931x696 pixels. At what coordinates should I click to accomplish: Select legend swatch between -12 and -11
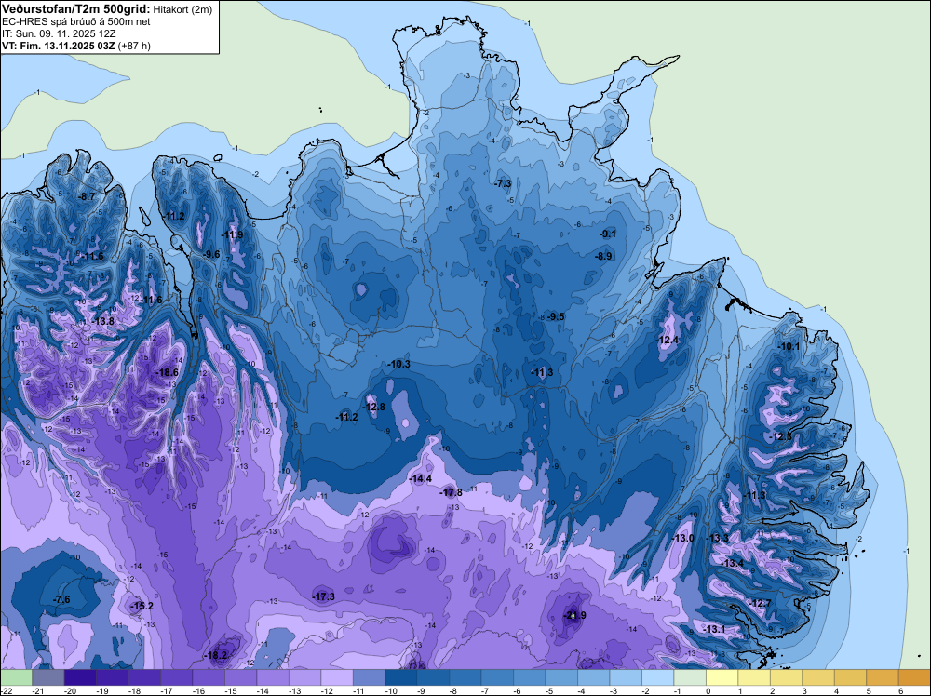click(x=337, y=677)
